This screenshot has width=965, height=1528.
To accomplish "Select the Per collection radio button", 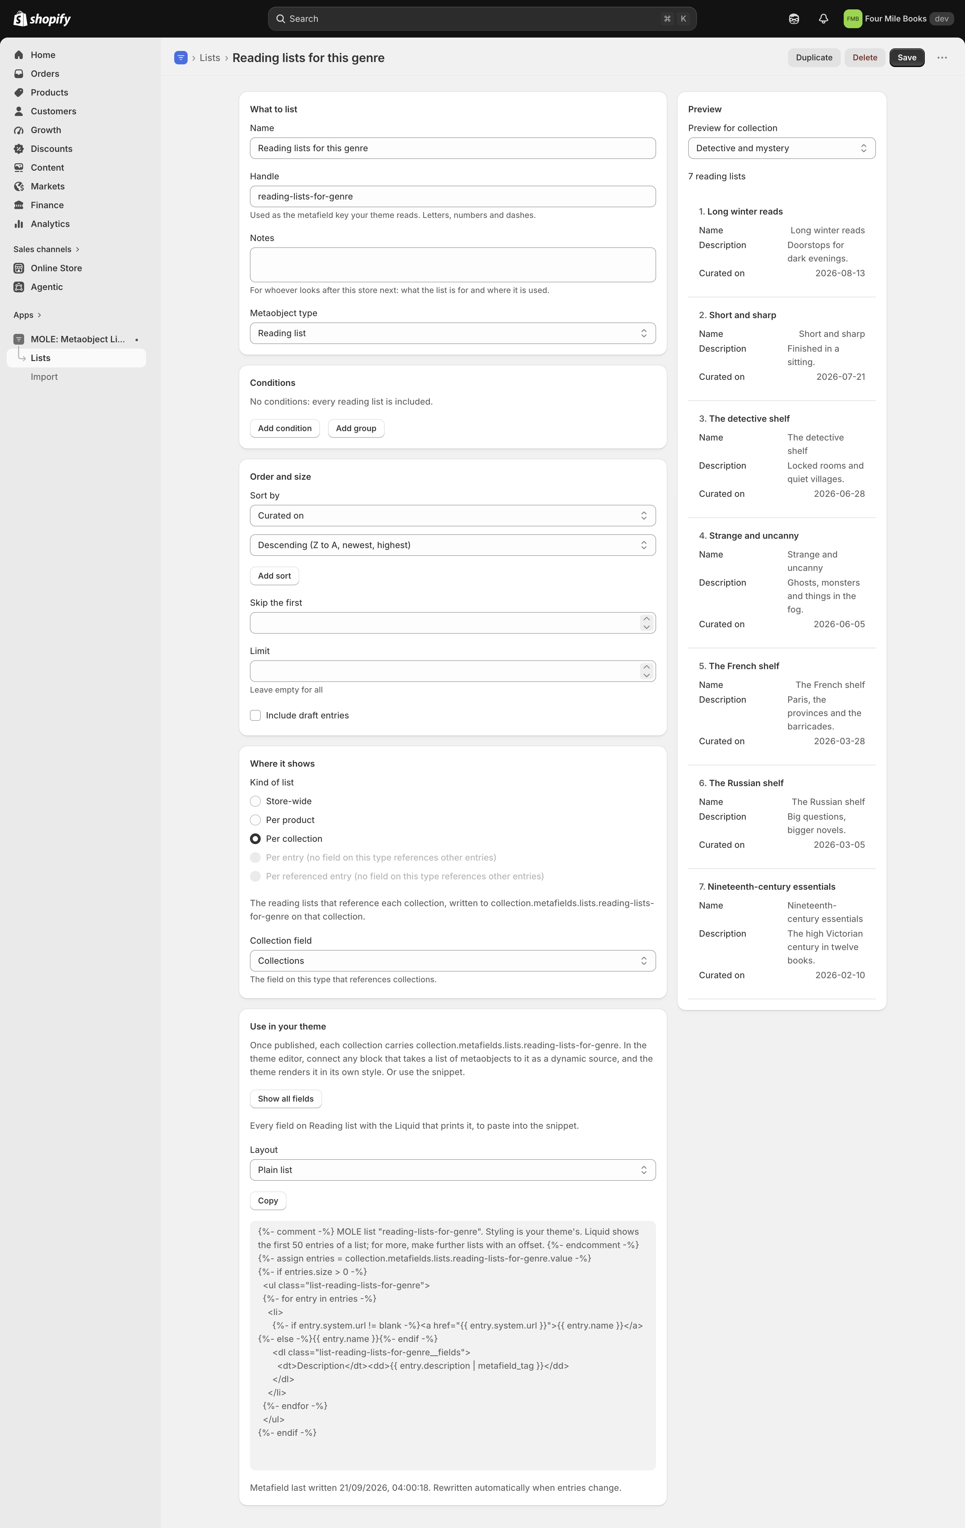I will click(256, 839).
